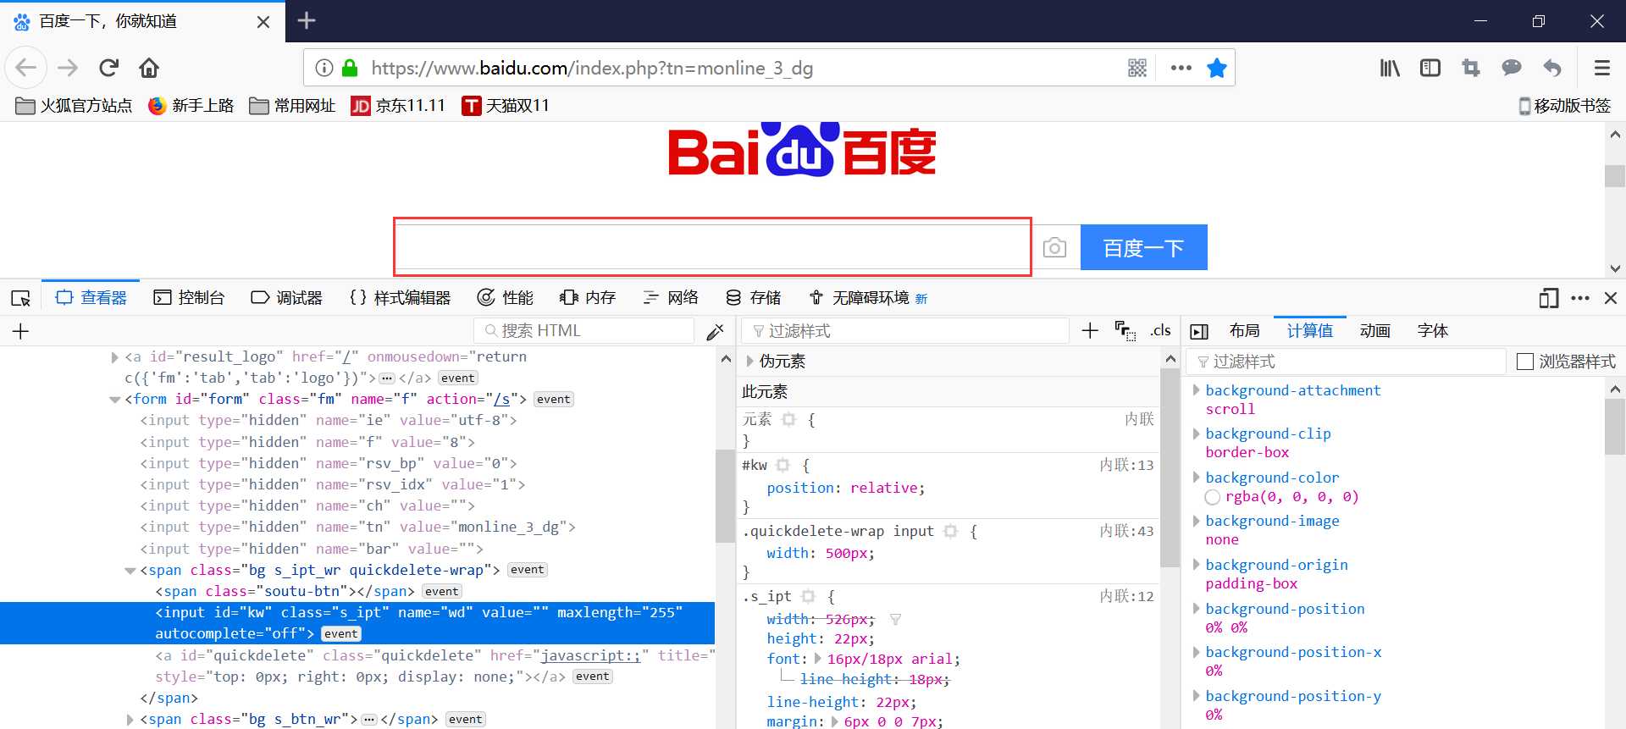Focus the rules 过滤样式 filter field
Image resolution: width=1626 pixels, height=729 pixels.
tap(905, 331)
